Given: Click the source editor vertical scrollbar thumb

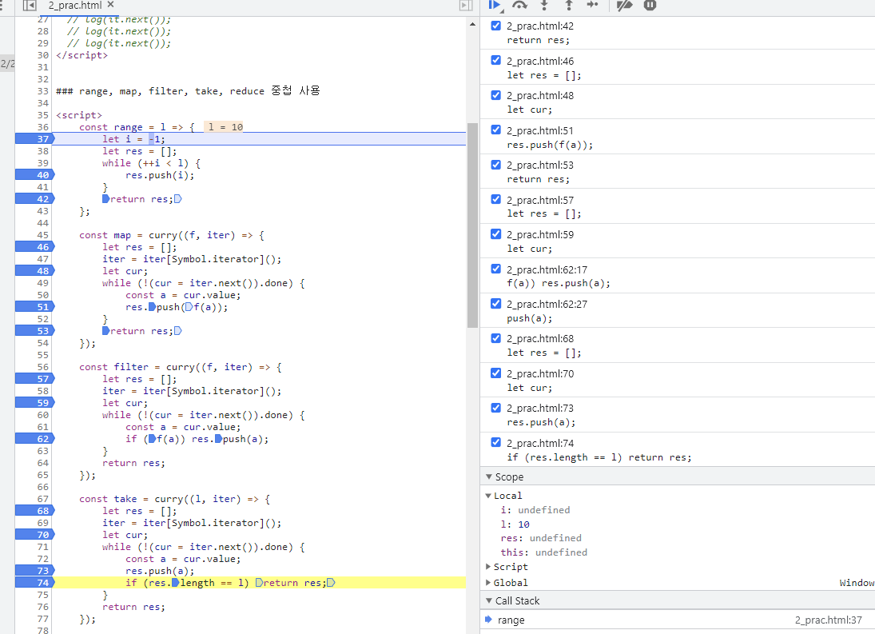Looking at the screenshot, I should click(x=472, y=225).
